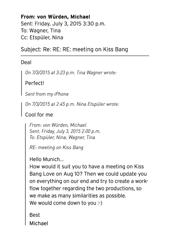Screen dimensions: 169x240
Task: Select the Sent date Friday, July 3, 2015 line
Action: [x=63, y=24]
